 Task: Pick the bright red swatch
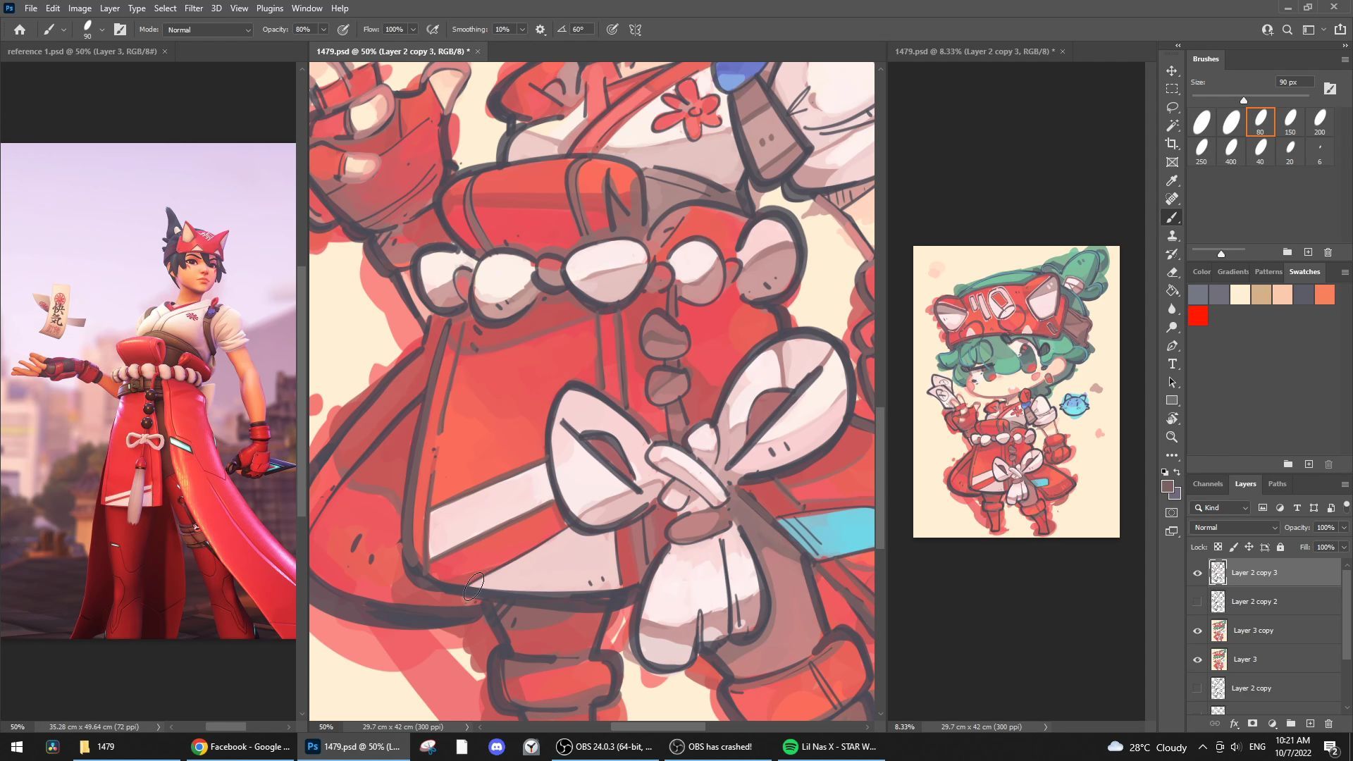1198,316
